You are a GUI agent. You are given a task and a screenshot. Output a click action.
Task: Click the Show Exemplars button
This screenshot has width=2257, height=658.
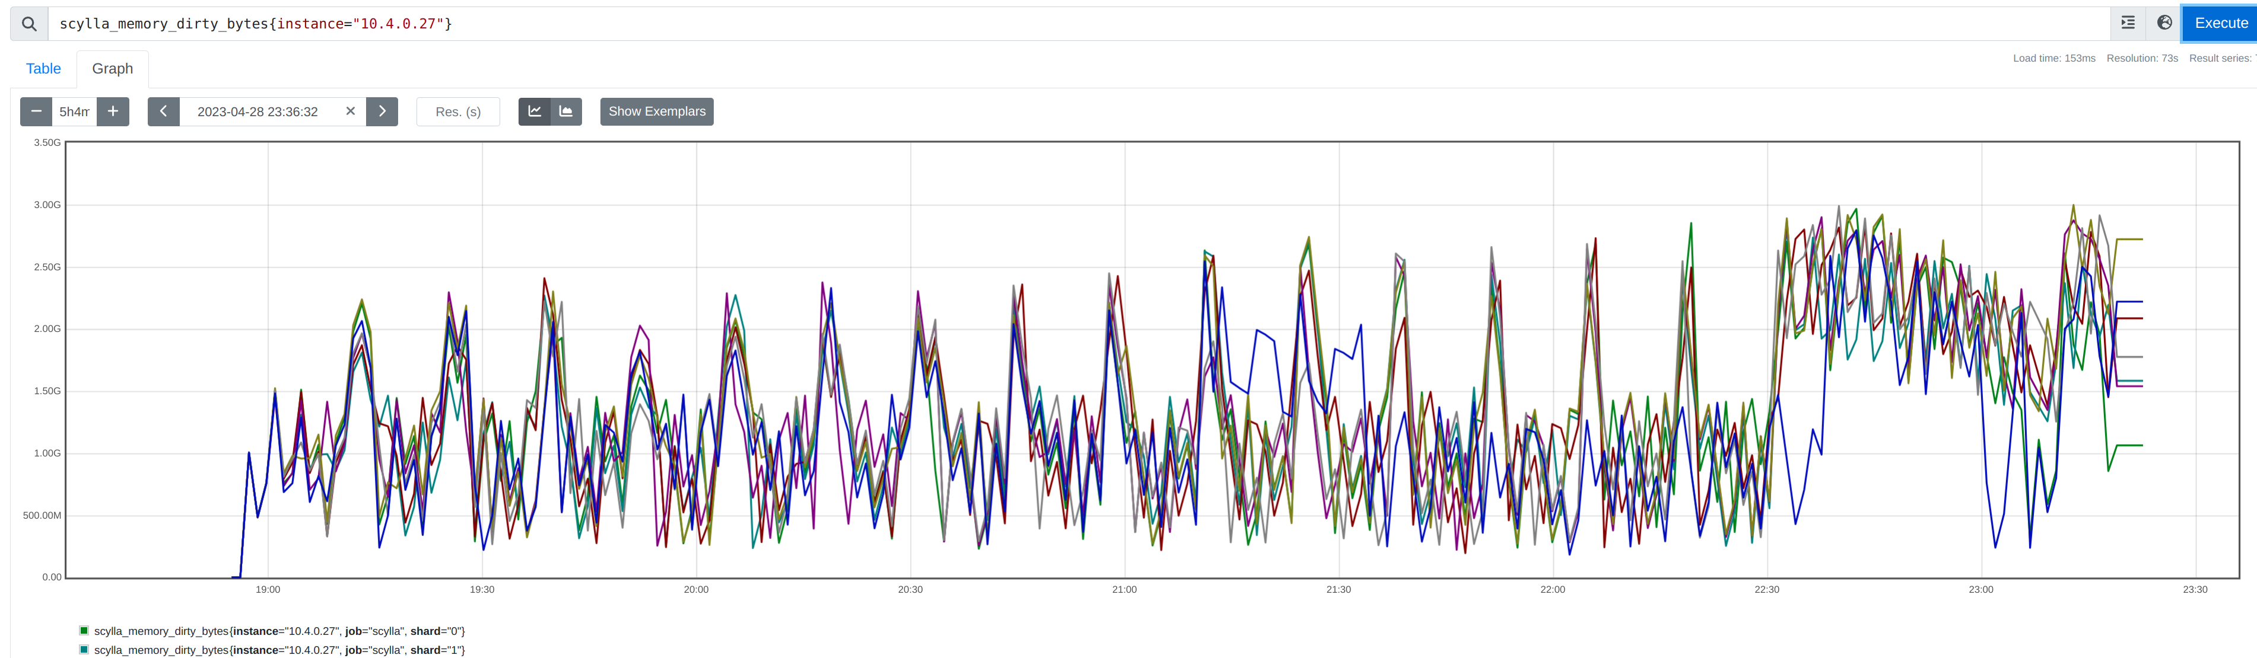[656, 111]
